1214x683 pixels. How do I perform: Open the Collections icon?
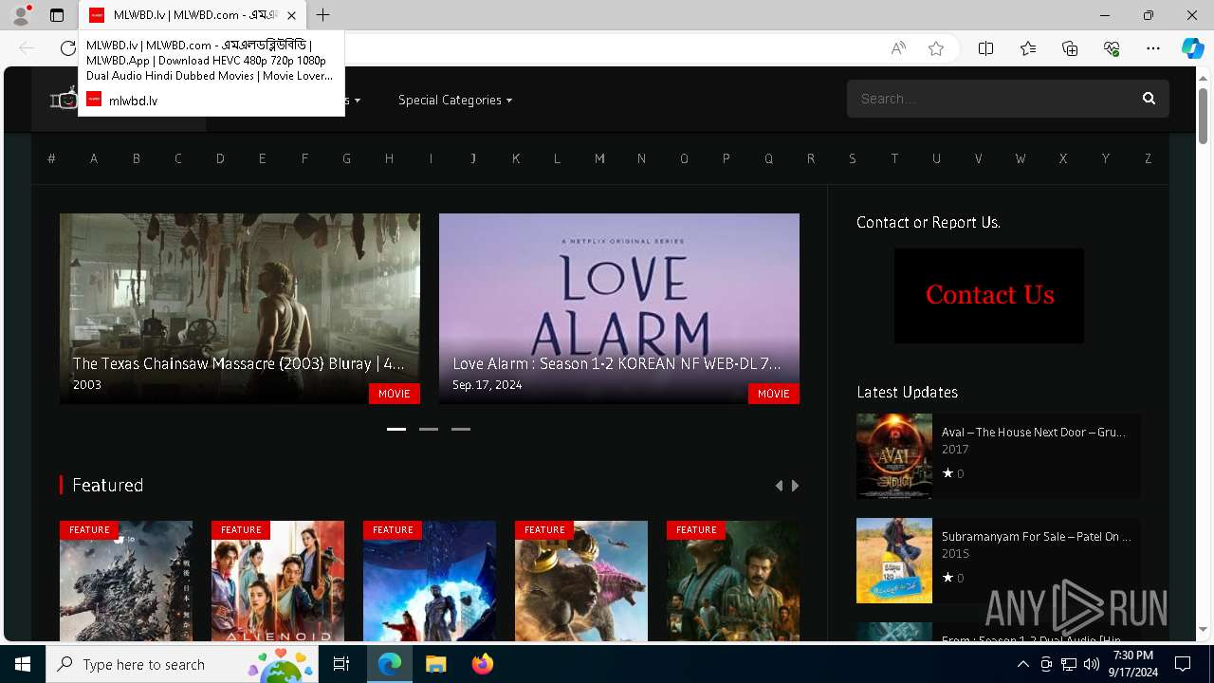click(x=1070, y=48)
